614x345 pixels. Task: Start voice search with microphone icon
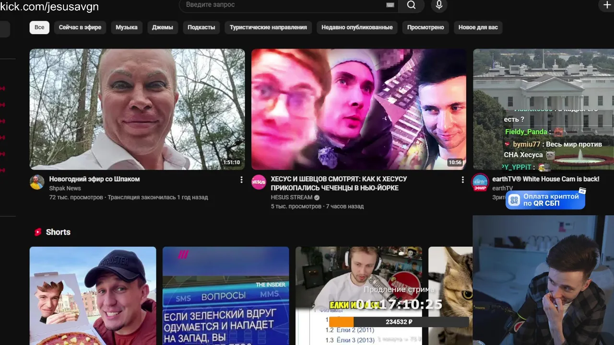[x=439, y=5]
